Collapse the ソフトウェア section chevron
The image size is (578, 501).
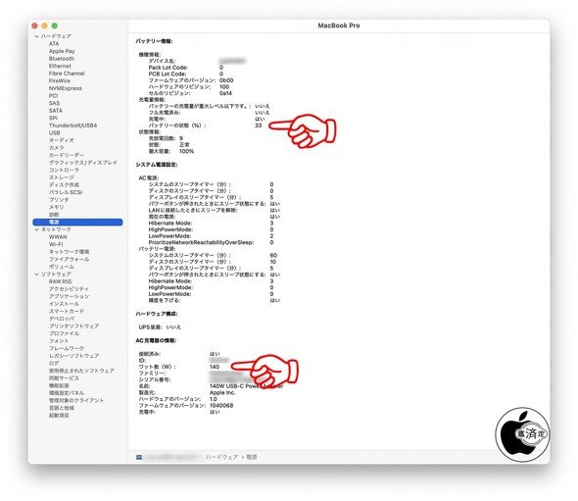point(36,275)
